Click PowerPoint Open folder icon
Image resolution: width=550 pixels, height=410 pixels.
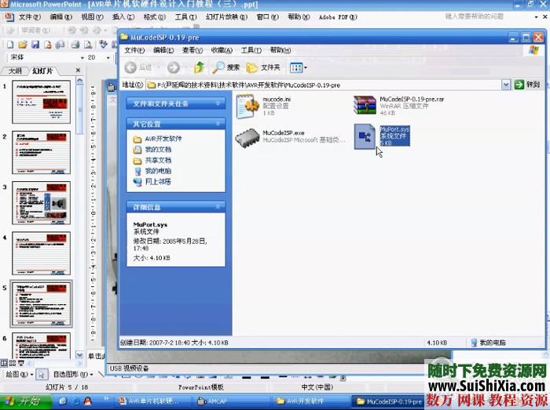pyautogui.click(x=23, y=45)
